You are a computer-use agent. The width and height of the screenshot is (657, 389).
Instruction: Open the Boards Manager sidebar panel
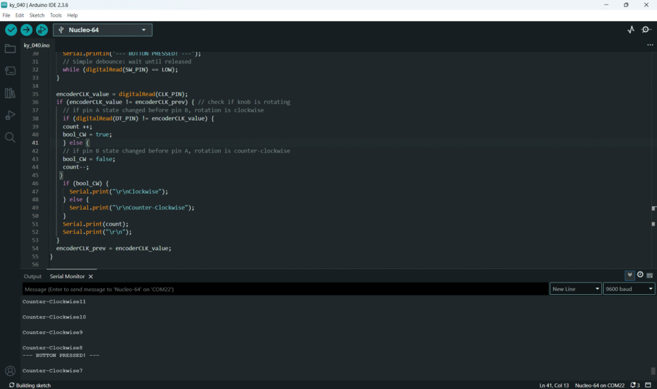pos(10,70)
